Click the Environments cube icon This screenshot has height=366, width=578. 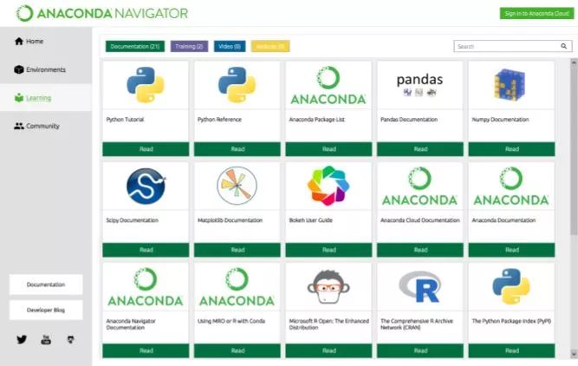point(19,69)
